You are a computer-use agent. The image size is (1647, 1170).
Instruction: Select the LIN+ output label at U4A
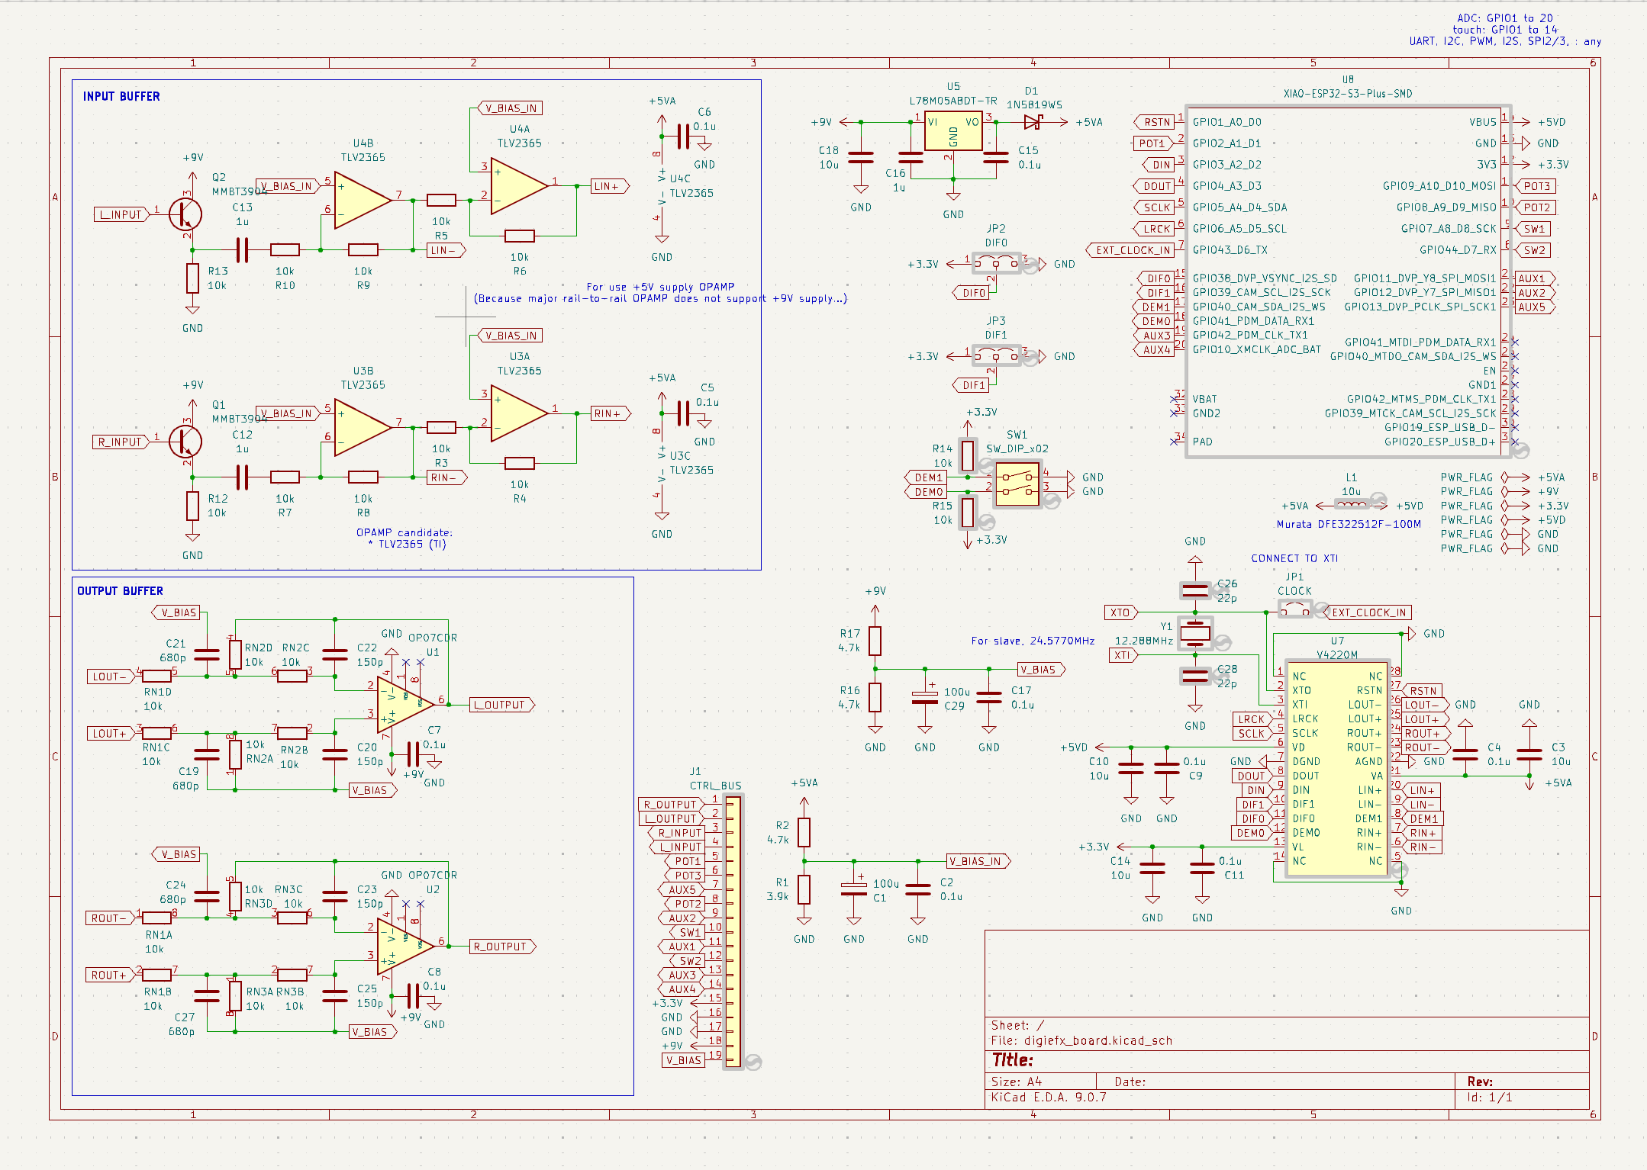(x=610, y=186)
